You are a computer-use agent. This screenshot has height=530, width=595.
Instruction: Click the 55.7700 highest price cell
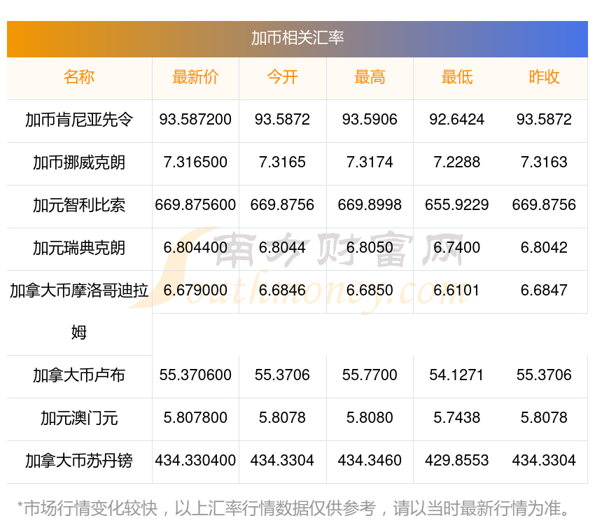click(x=370, y=375)
